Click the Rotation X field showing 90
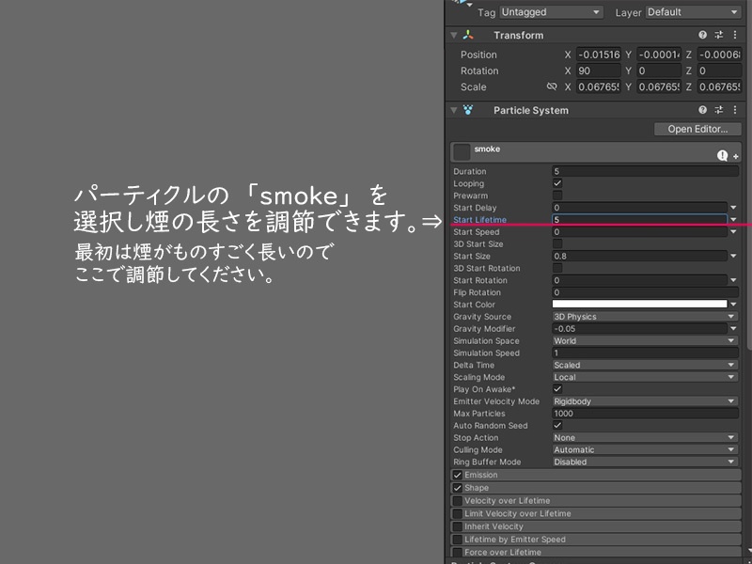This screenshot has width=752, height=564. 598,71
